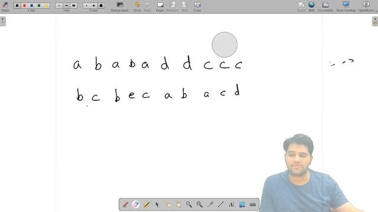Expand the left side panel tab
This screenshot has width=378, height=212.
3,21
